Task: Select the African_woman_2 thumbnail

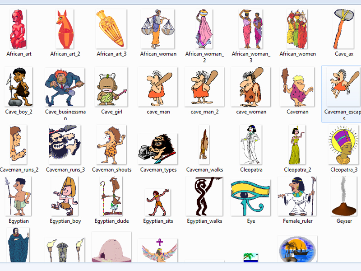Action: (x=204, y=29)
